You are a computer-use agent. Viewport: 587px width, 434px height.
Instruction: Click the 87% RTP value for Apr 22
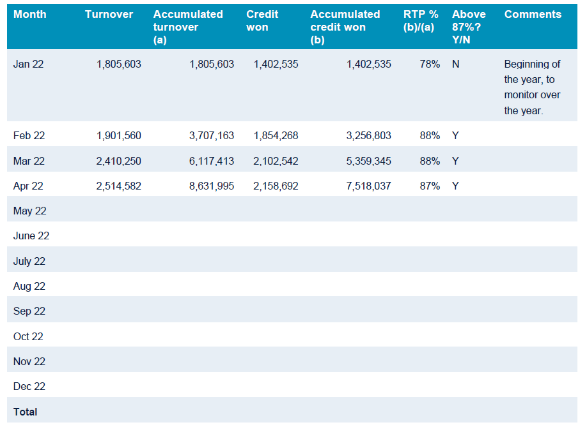430,186
